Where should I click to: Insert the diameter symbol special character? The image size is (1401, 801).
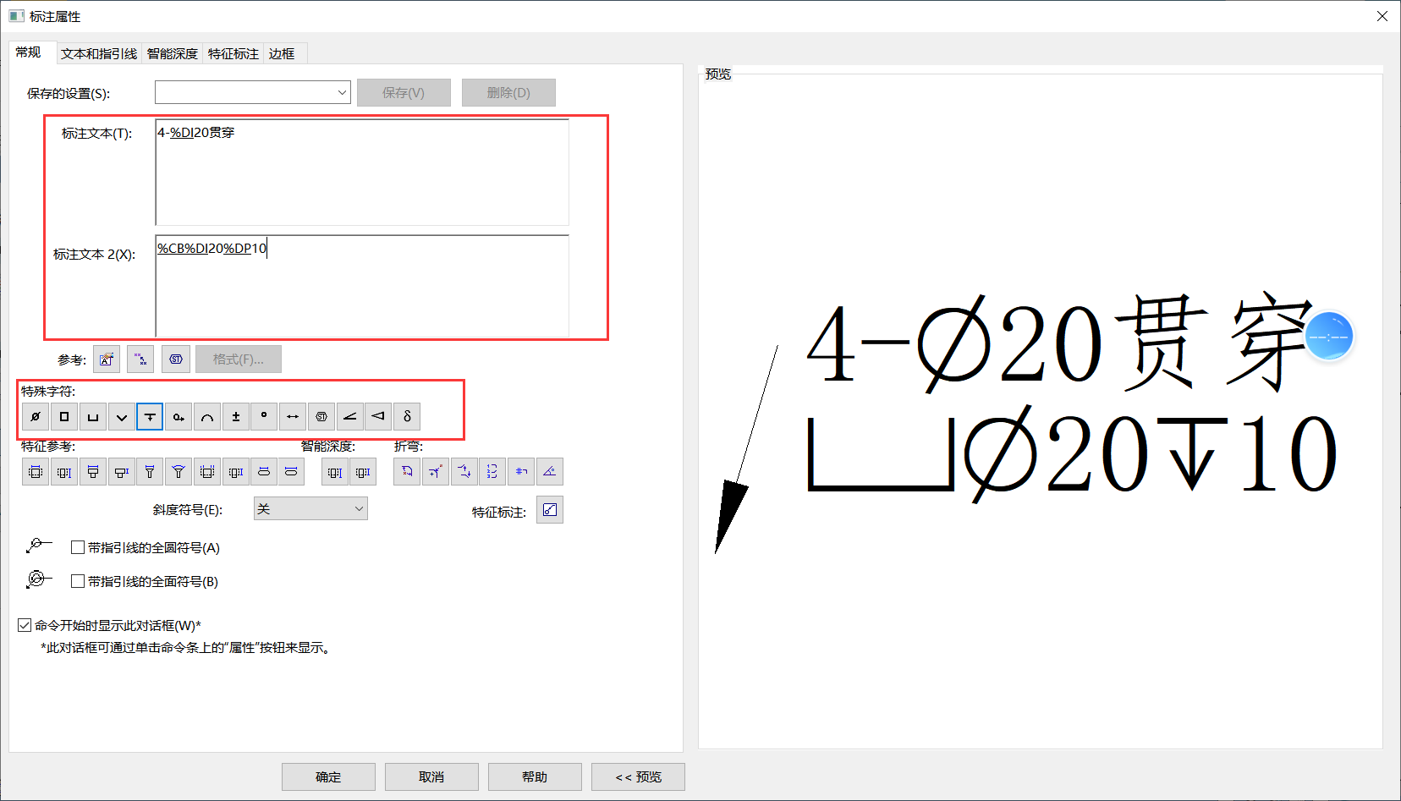[x=36, y=417]
